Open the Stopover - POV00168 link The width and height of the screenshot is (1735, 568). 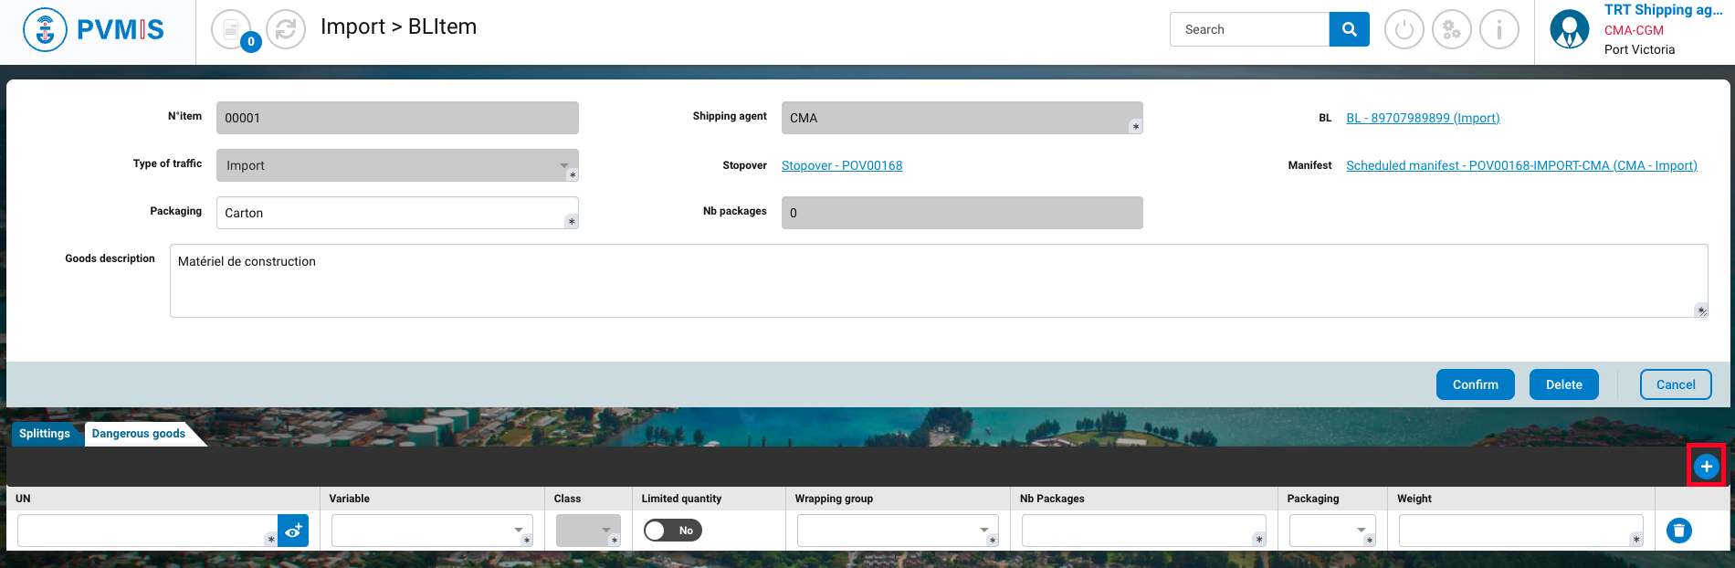tap(841, 165)
